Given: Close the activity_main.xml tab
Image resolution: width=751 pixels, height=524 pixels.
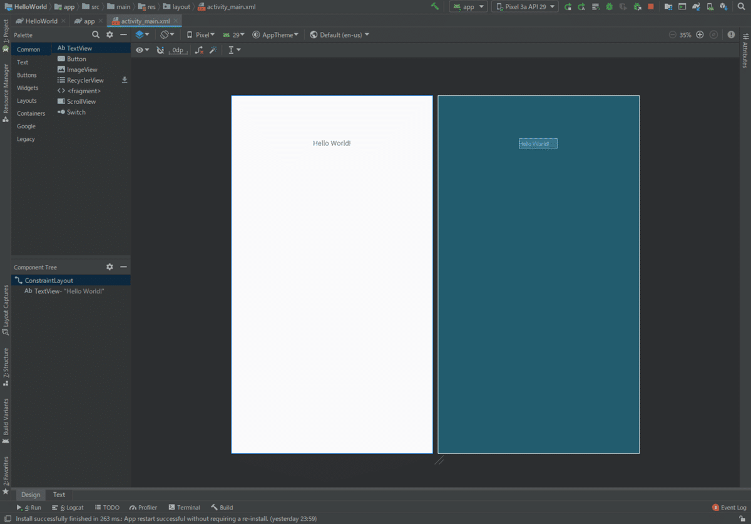Looking at the screenshot, I should tap(176, 21).
